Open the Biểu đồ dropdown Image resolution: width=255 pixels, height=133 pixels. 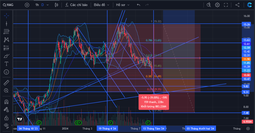(x=101, y=5)
